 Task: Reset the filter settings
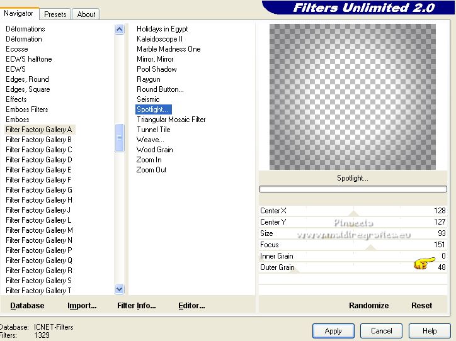pos(422,306)
